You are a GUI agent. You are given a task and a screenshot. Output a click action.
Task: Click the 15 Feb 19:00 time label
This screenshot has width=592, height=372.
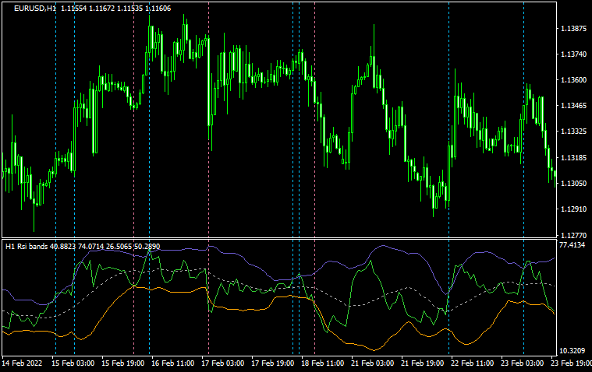point(122,363)
